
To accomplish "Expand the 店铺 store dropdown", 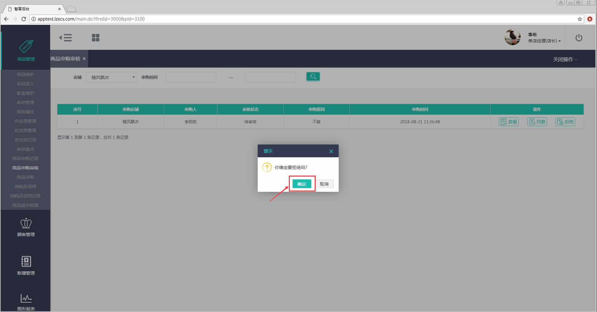I will click(x=111, y=77).
